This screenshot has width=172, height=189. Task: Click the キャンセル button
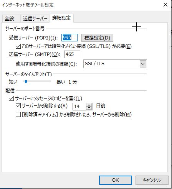[152, 180]
